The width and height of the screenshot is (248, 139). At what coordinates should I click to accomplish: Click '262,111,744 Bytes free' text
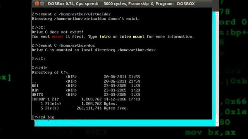pyautogui.click(x=102, y=108)
